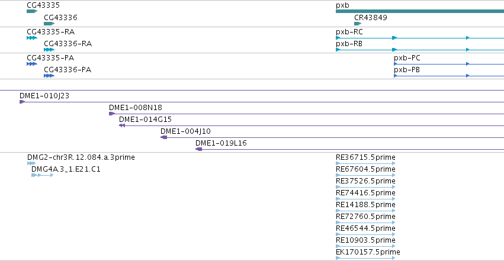Select the RE74416.5prime EST label
This screenshot has height=261, width=504.
(365, 193)
